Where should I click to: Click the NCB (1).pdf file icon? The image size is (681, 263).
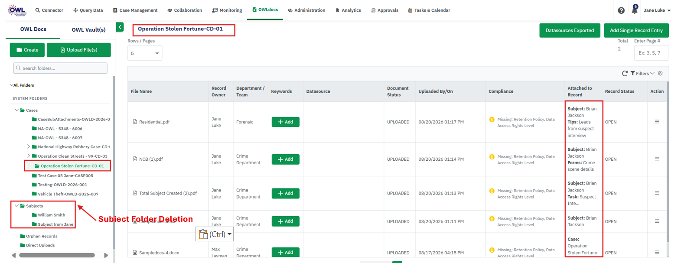click(x=135, y=159)
